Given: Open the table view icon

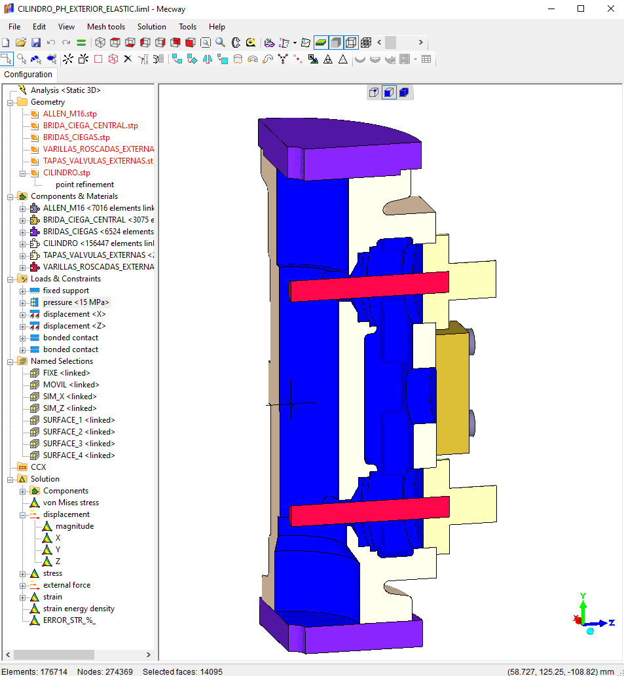Looking at the screenshot, I should [x=426, y=59].
